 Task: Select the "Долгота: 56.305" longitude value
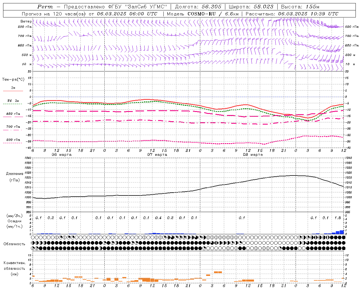tap(198, 7)
